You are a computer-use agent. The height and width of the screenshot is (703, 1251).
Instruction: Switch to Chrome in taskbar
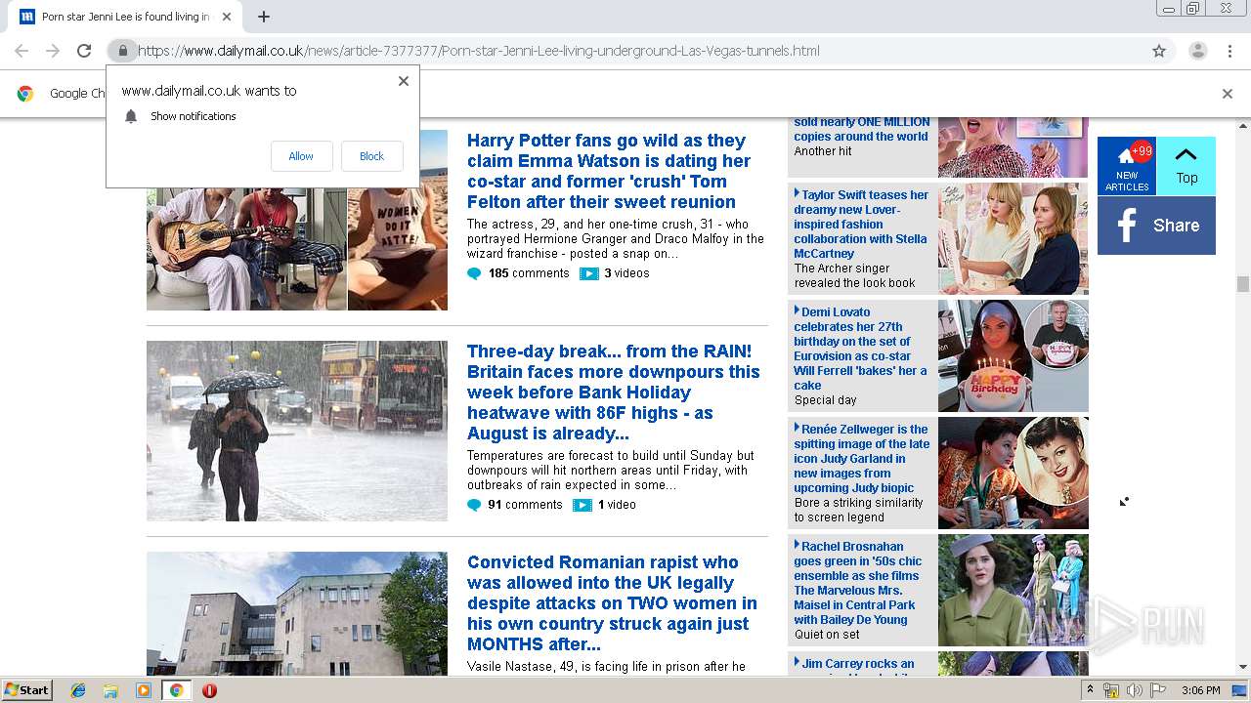(x=177, y=690)
